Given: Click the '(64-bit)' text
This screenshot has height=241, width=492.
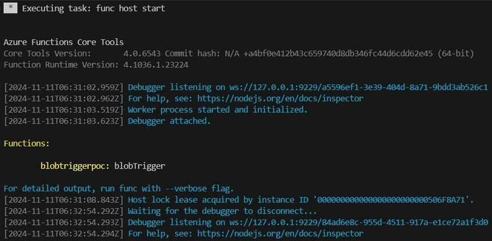Looking at the screenshot, I should click(x=456, y=54).
